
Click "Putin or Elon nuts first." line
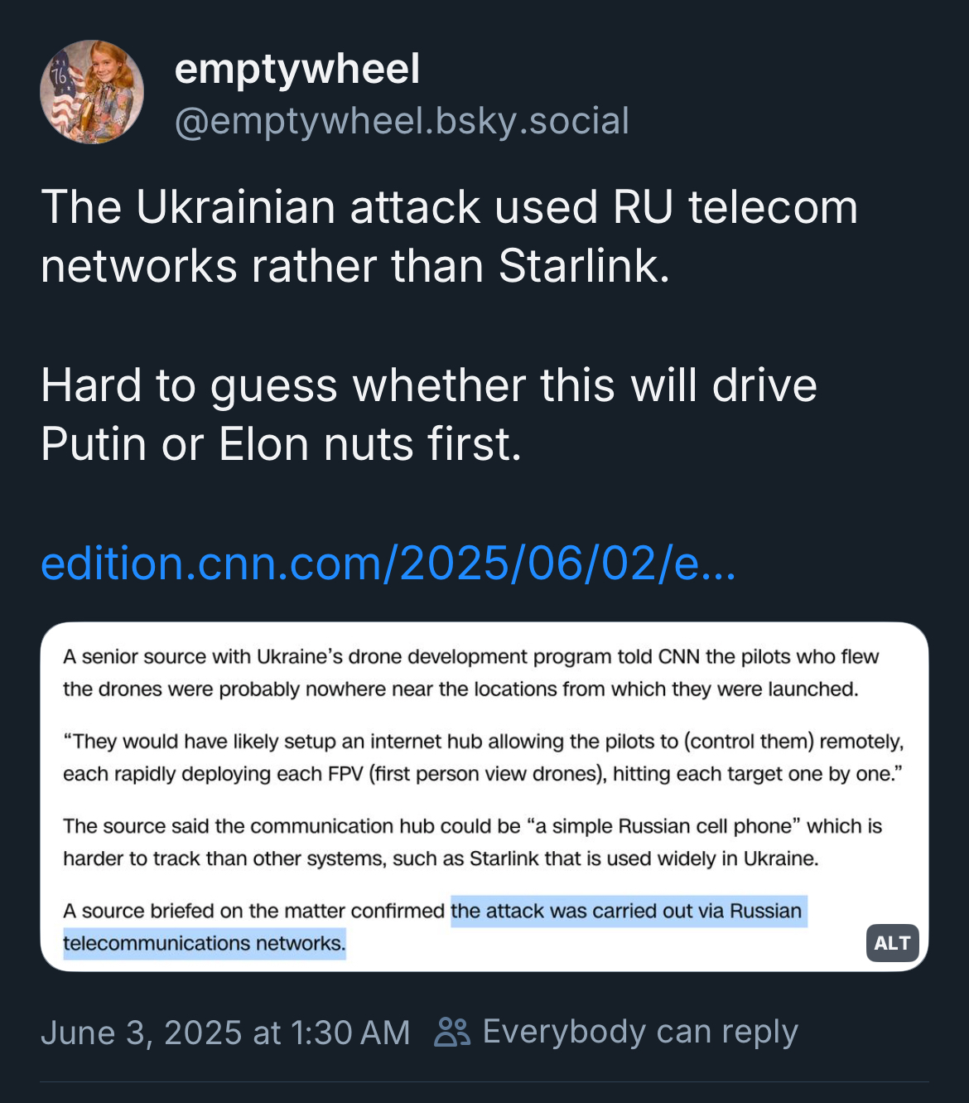(281, 445)
